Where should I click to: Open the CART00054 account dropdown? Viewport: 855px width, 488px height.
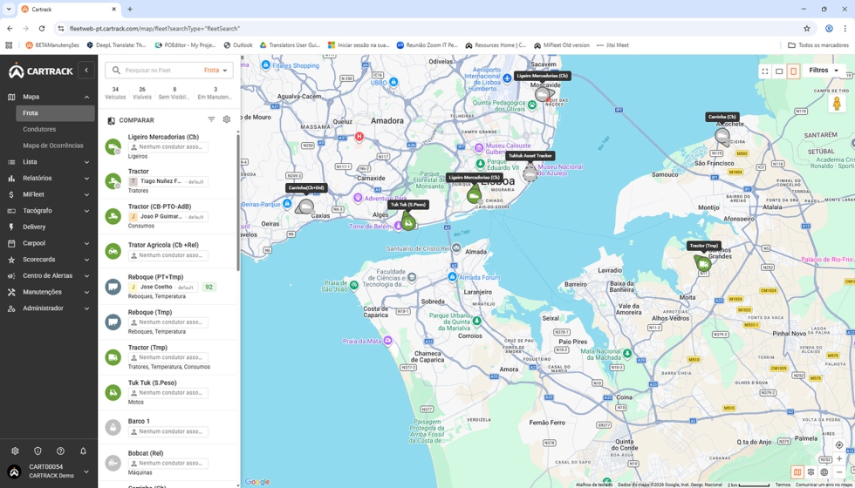tap(86, 471)
